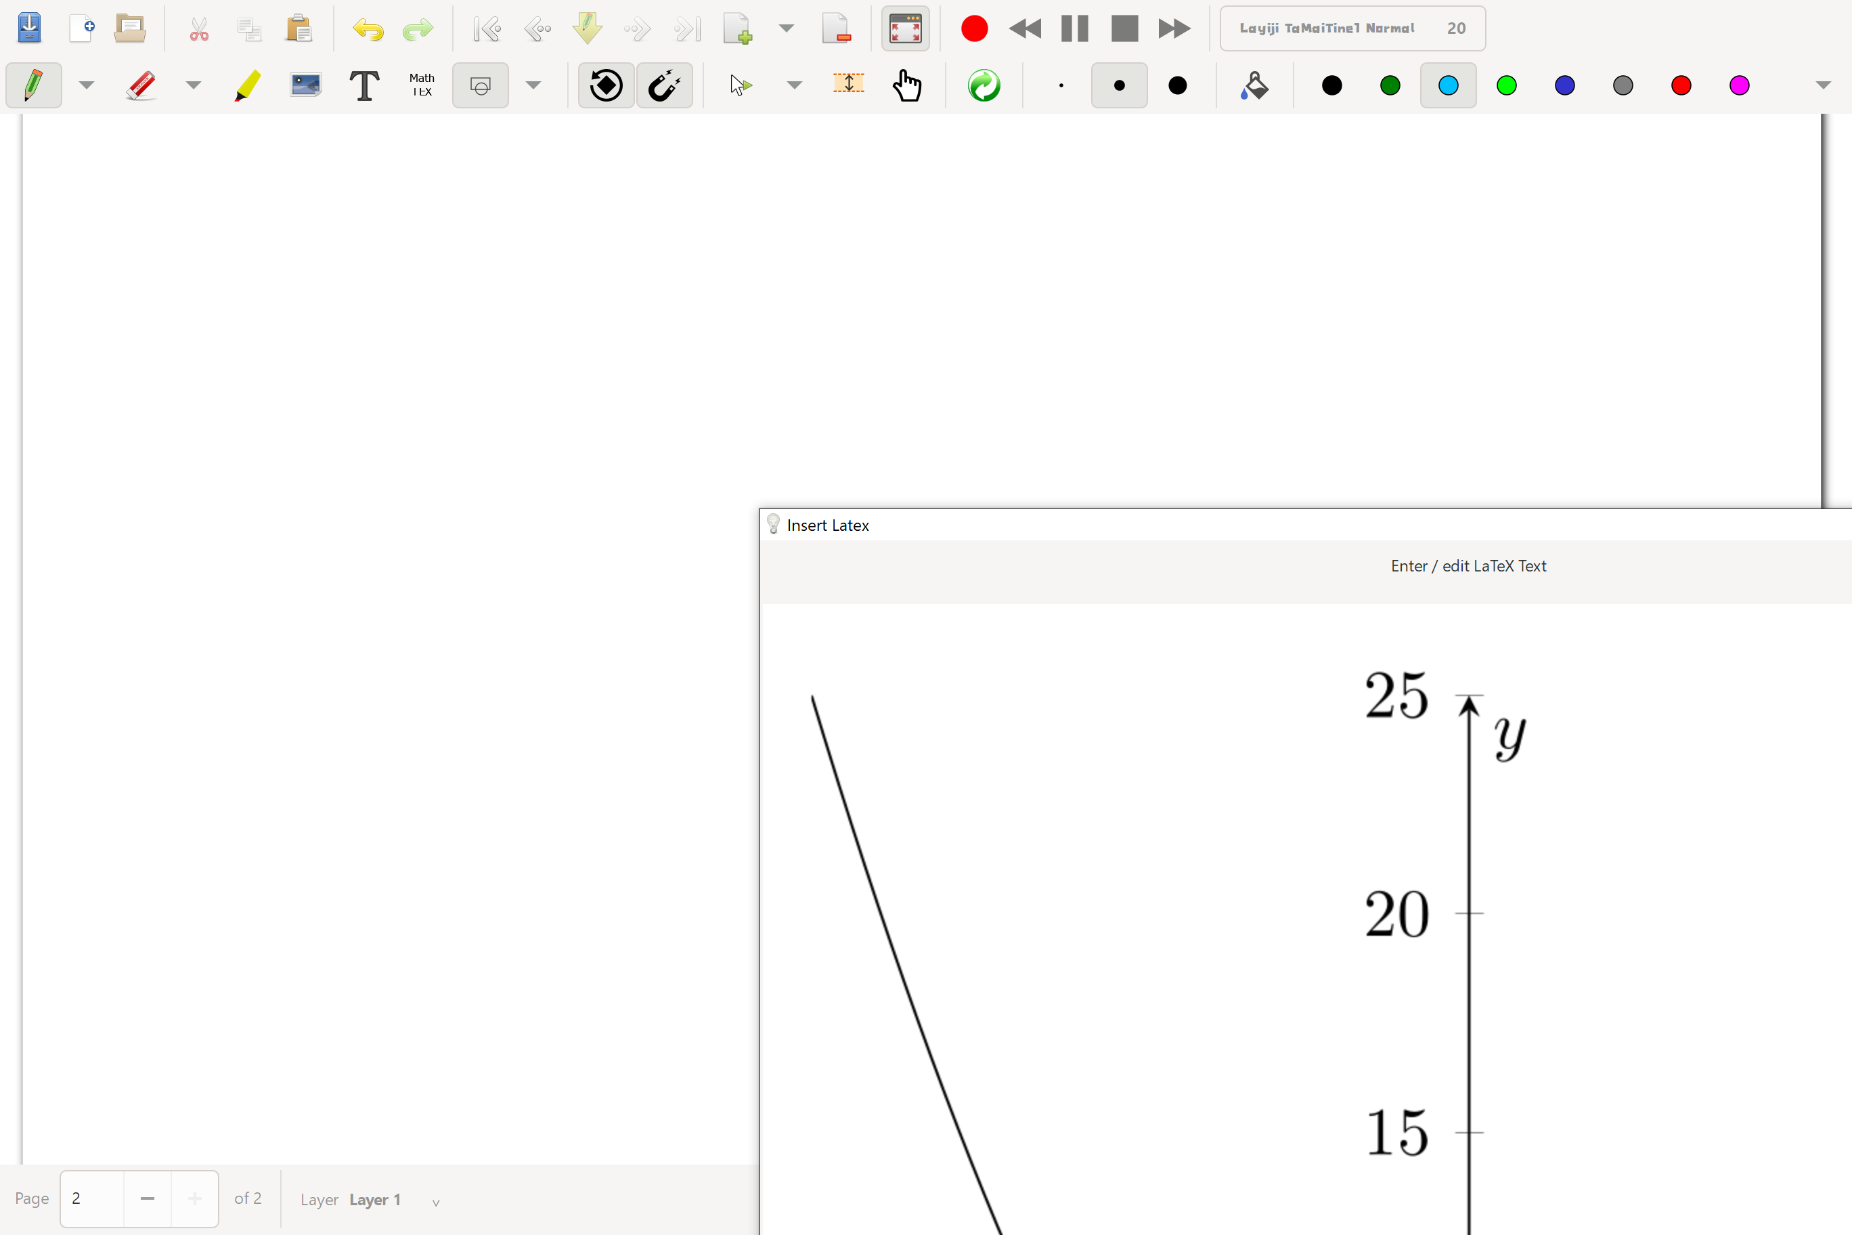Open the Layer 1 selection dropdown
The image size is (1852, 1235).
pyautogui.click(x=436, y=1201)
